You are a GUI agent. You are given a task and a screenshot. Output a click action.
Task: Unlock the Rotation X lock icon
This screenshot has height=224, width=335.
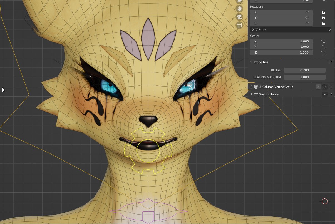click(x=323, y=12)
